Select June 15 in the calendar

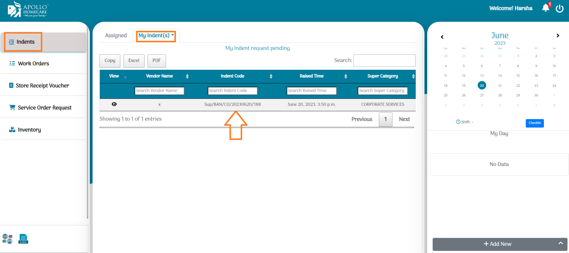click(518, 76)
